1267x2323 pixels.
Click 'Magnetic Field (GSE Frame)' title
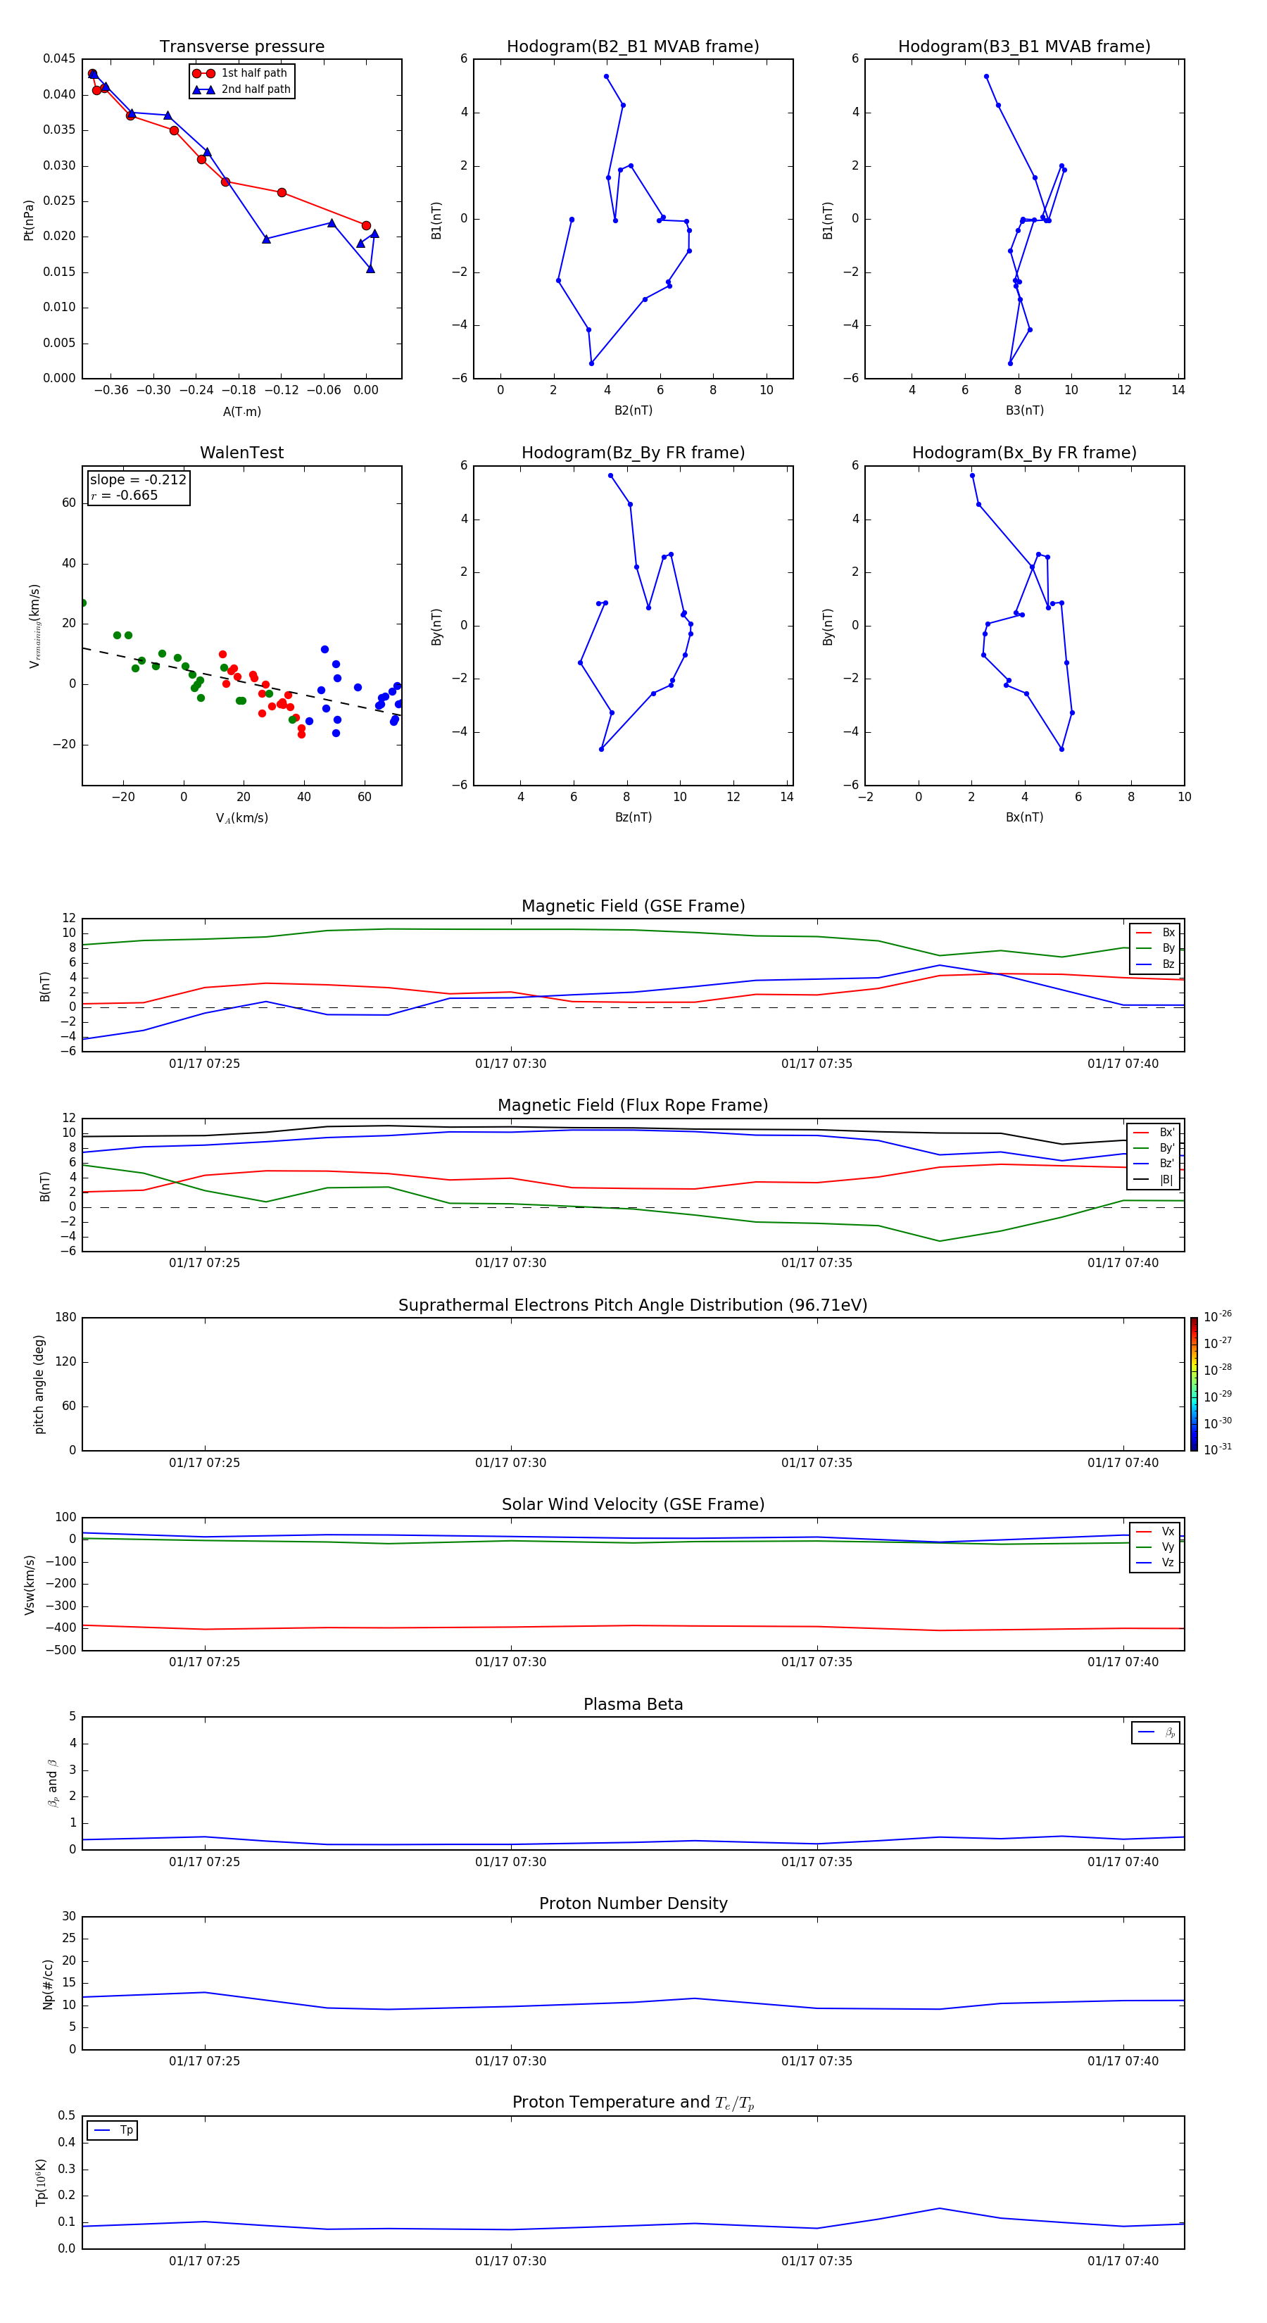tap(633, 906)
